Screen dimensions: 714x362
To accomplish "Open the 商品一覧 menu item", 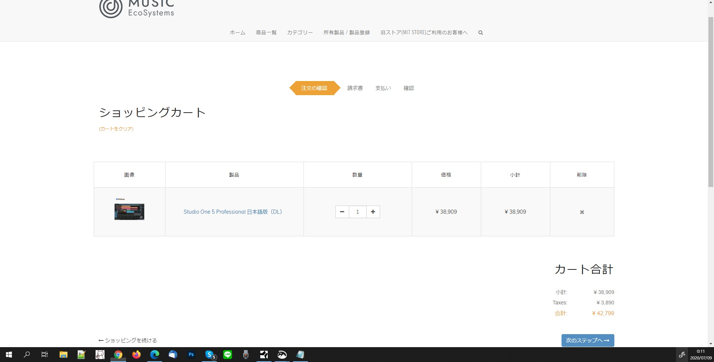I will pos(266,33).
